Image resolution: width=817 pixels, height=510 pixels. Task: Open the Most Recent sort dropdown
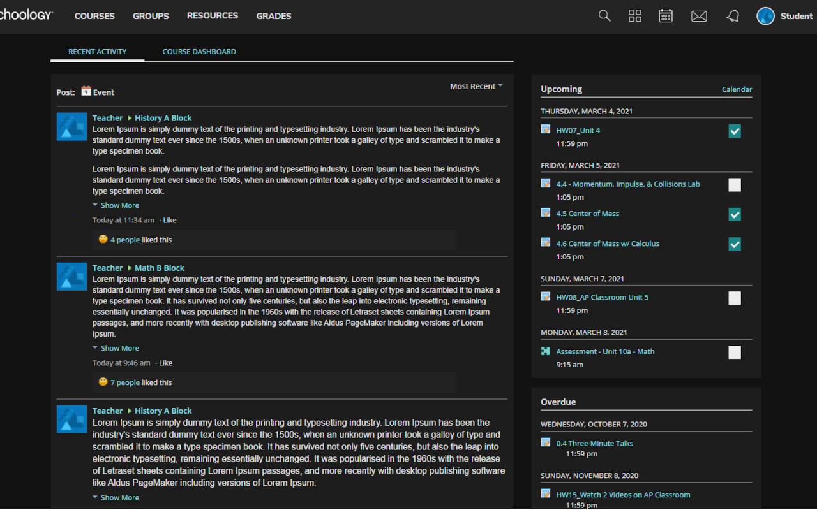click(x=476, y=86)
